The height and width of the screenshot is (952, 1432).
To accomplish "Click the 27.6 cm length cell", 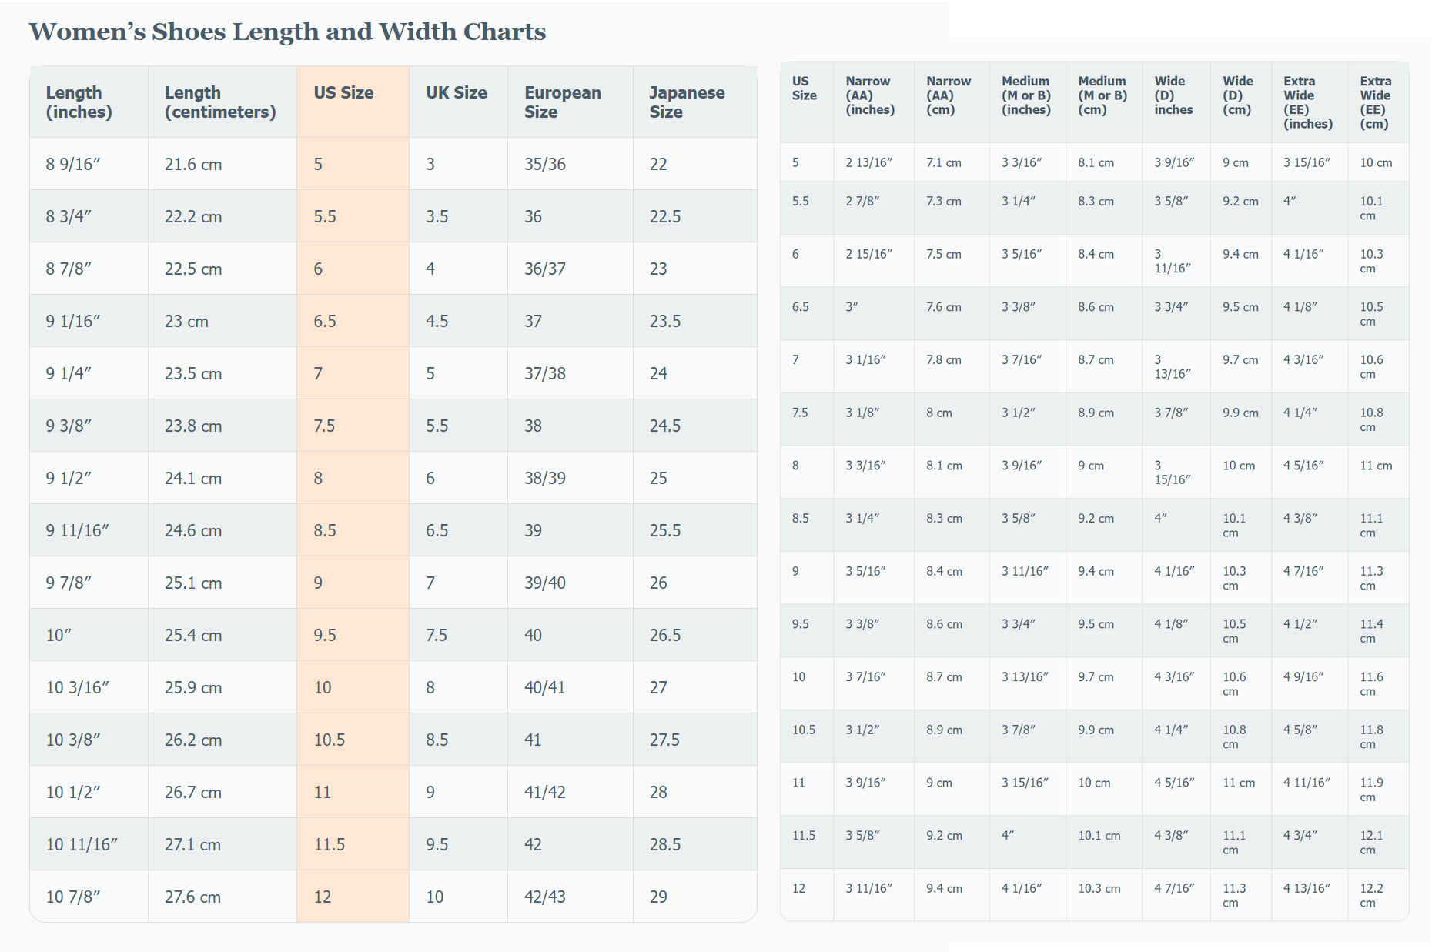I will 192,897.
